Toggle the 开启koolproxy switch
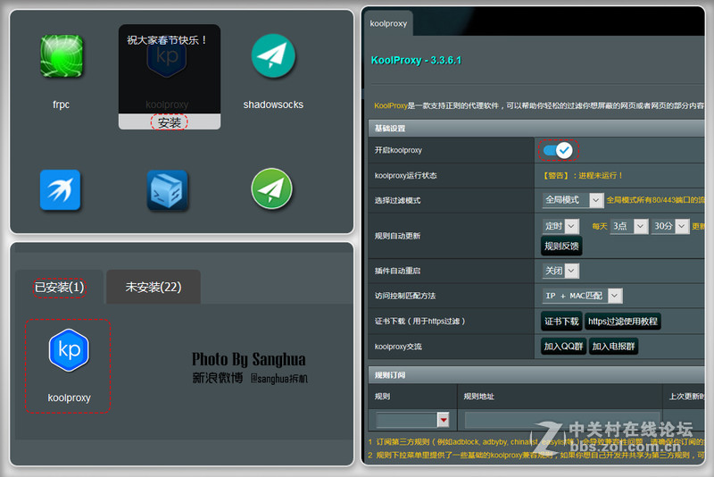 [x=558, y=150]
